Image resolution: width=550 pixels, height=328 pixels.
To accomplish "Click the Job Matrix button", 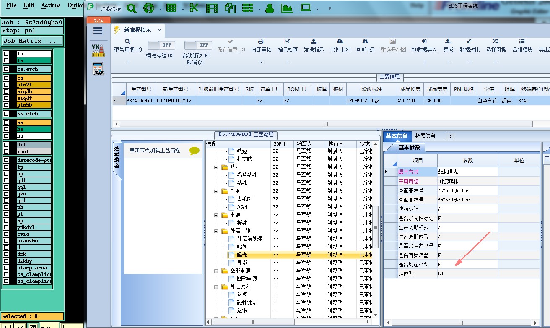I will point(32,41).
